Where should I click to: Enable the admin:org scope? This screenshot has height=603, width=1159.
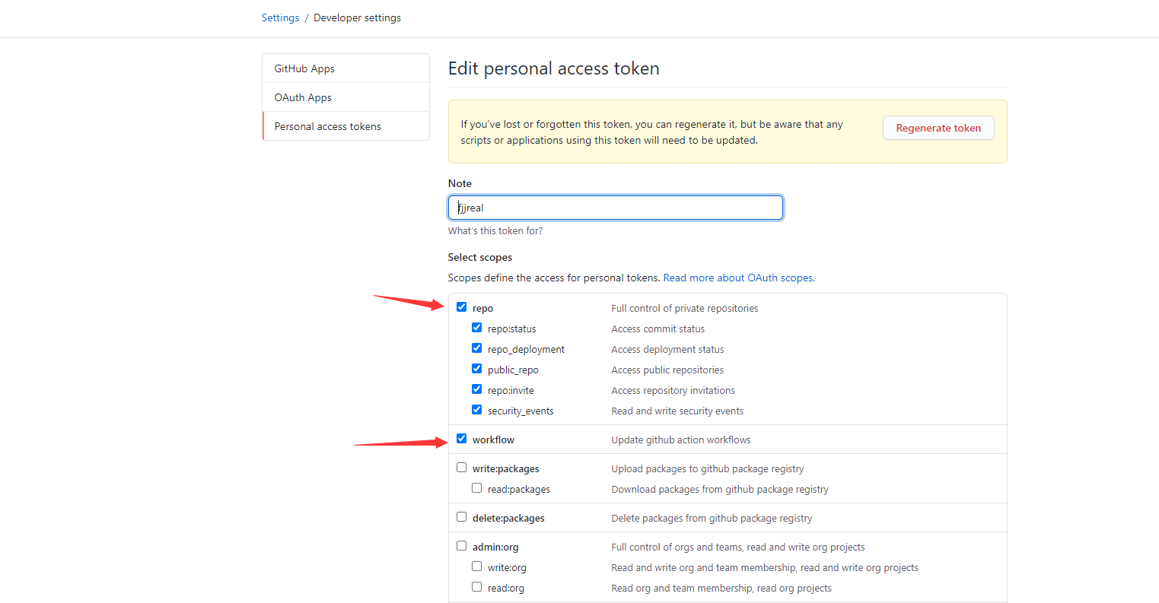click(462, 544)
